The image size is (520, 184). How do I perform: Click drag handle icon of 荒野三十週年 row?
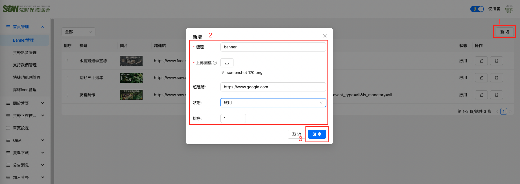67,78
